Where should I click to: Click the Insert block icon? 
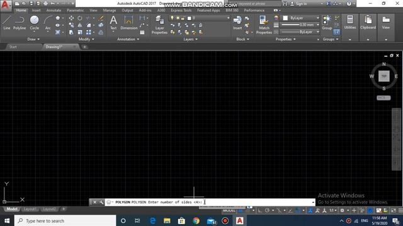237,23
